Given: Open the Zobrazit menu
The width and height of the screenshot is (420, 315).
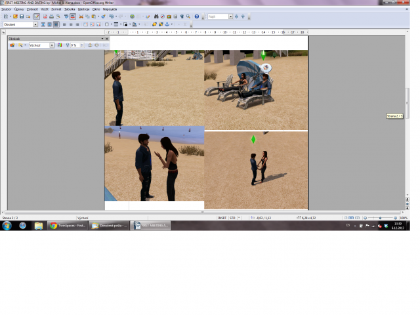Looking at the screenshot, I should pyautogui.click(x=32, y=9).
